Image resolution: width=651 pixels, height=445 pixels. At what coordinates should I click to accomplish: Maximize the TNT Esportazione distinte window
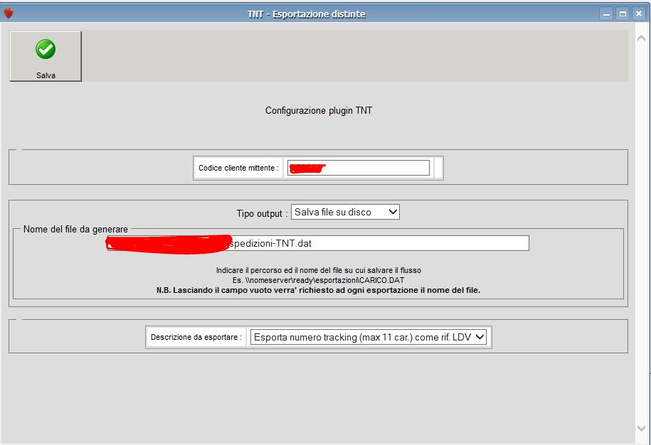(x=623, y=14)
